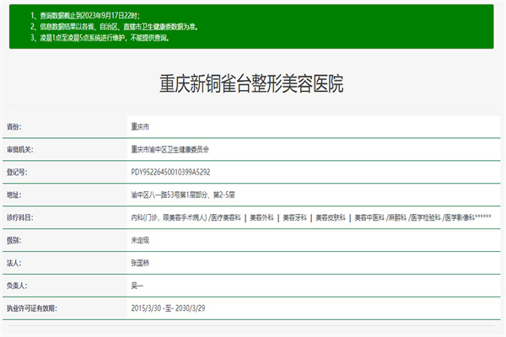Image resolution: width=506 pixels, height=337 pixels.
Task: Click the 级别 label
Action: click(x=13, y=240)
